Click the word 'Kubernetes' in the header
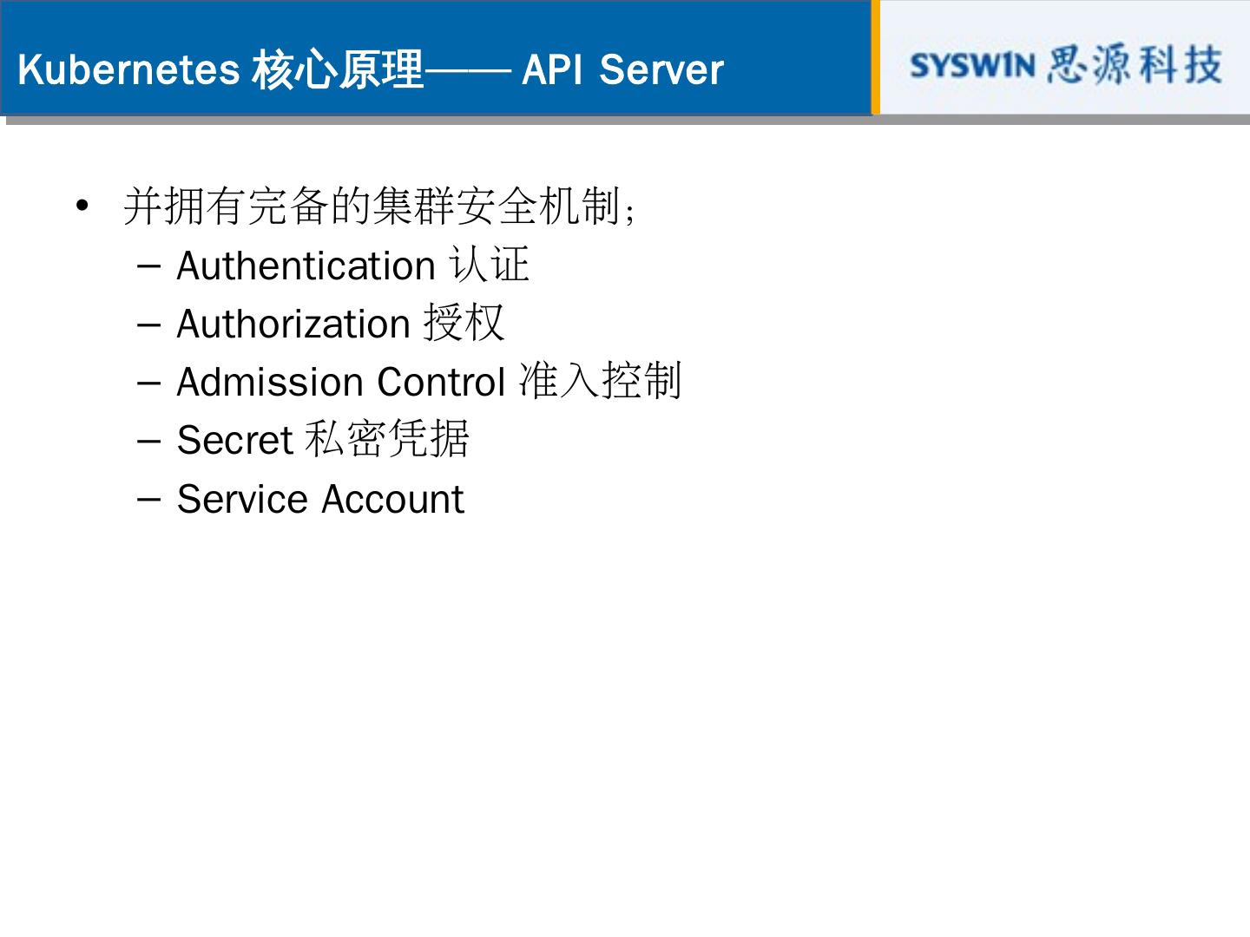Image resolution: width=1250 pixels, height=937 pixels. pos(128,69)
